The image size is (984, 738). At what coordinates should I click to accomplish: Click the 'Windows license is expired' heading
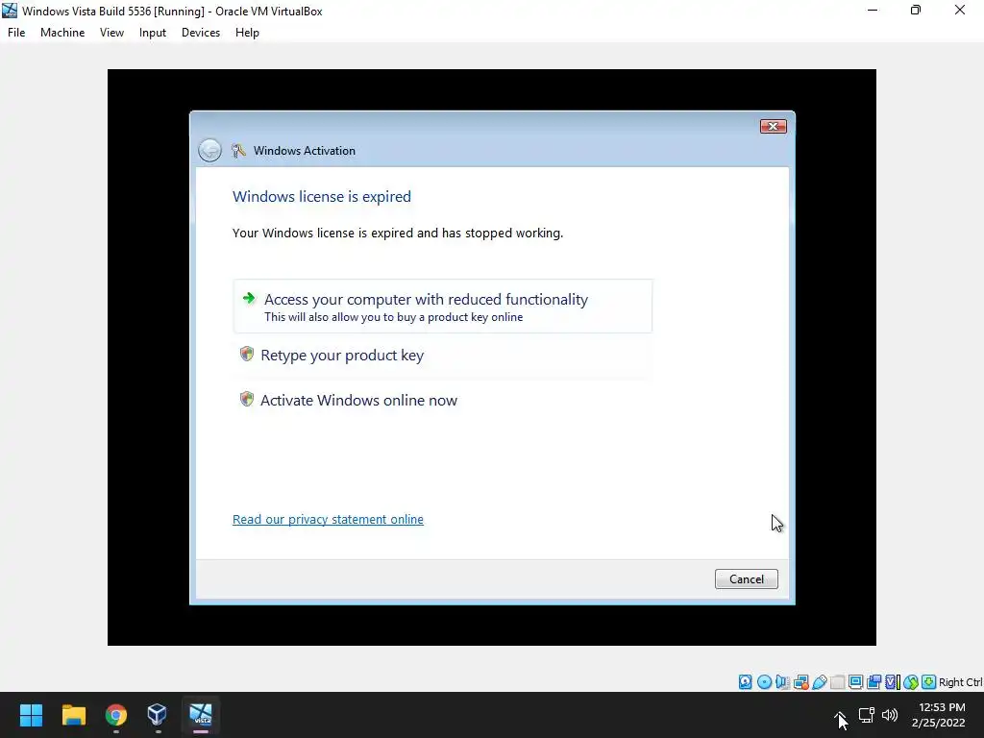click(x=322, y=196)
